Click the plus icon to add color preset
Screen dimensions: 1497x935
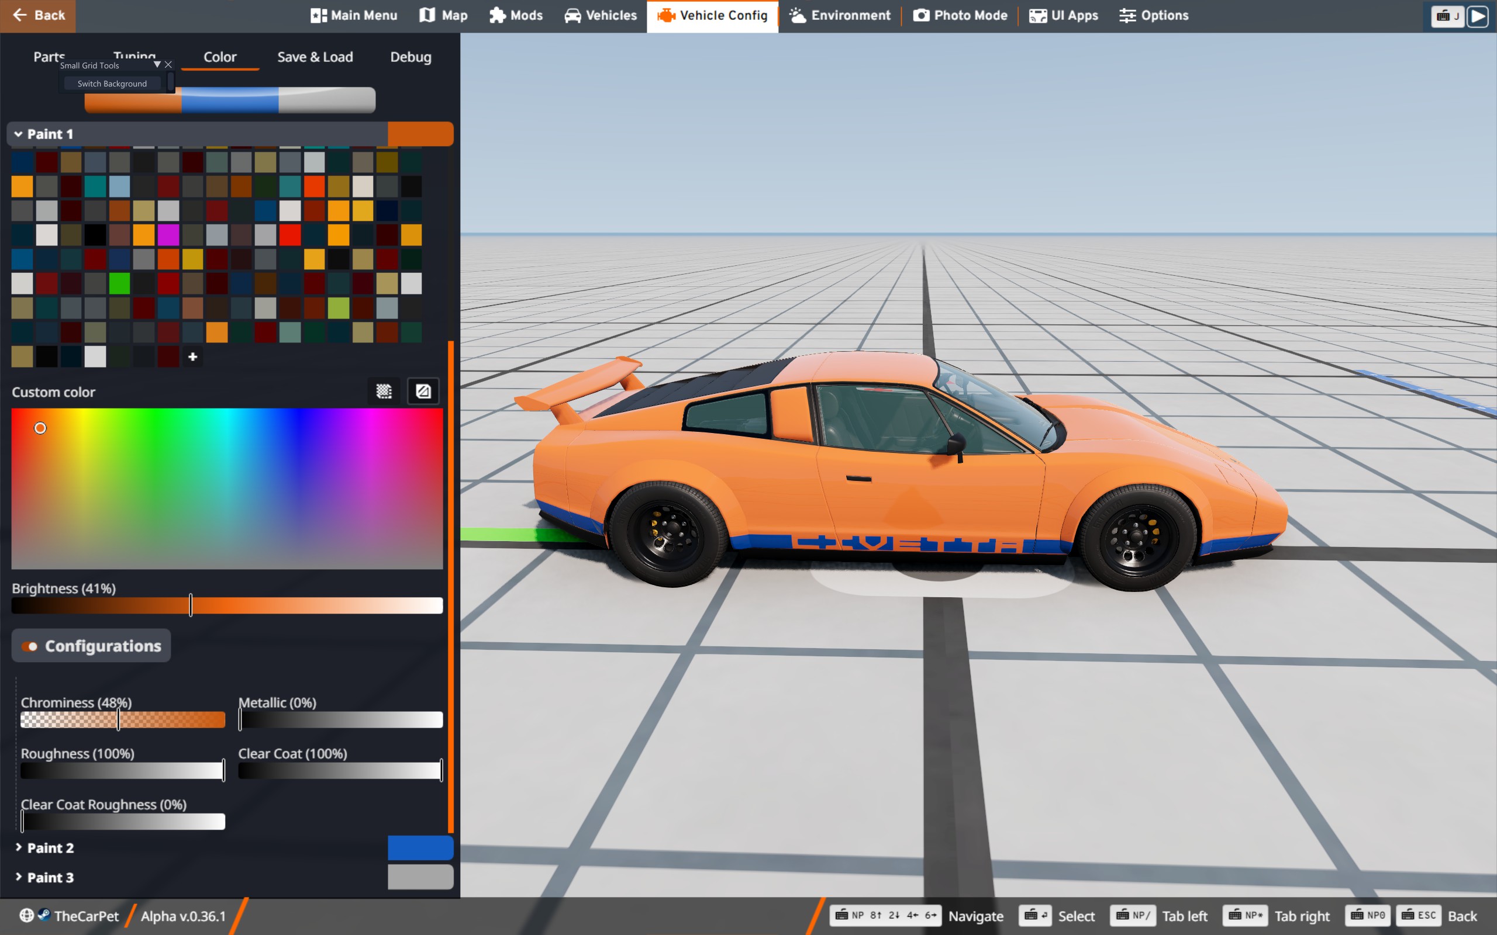tap(192, 357)
